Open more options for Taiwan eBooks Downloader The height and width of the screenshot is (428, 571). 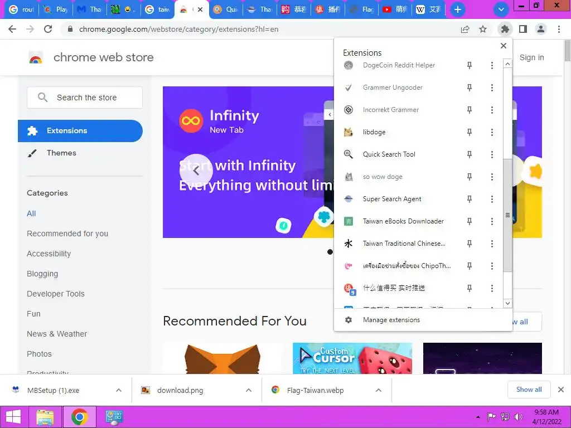[x=492, y=221]
